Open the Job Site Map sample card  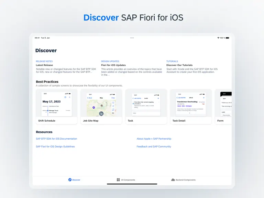click(x=101, y=107)
